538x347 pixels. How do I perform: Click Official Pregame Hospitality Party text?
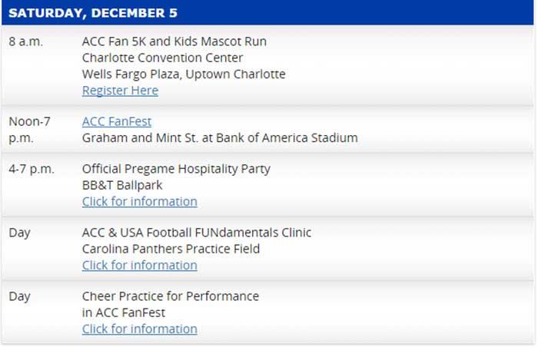click(x=176, y=169)
